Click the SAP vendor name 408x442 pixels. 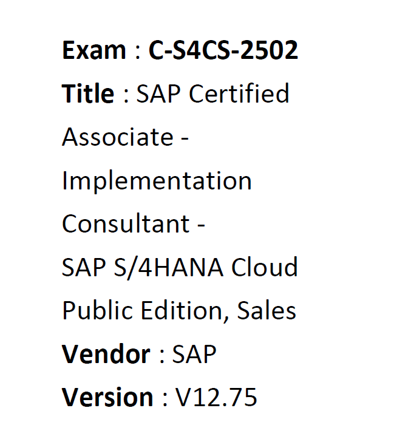(x=194, y=354)
